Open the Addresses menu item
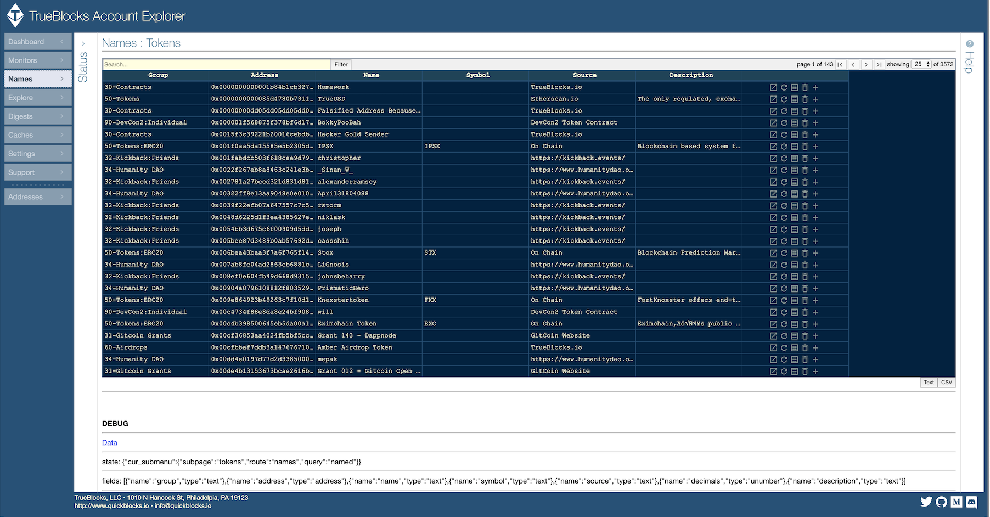This screenshot has height=517, width=990. 38,197
